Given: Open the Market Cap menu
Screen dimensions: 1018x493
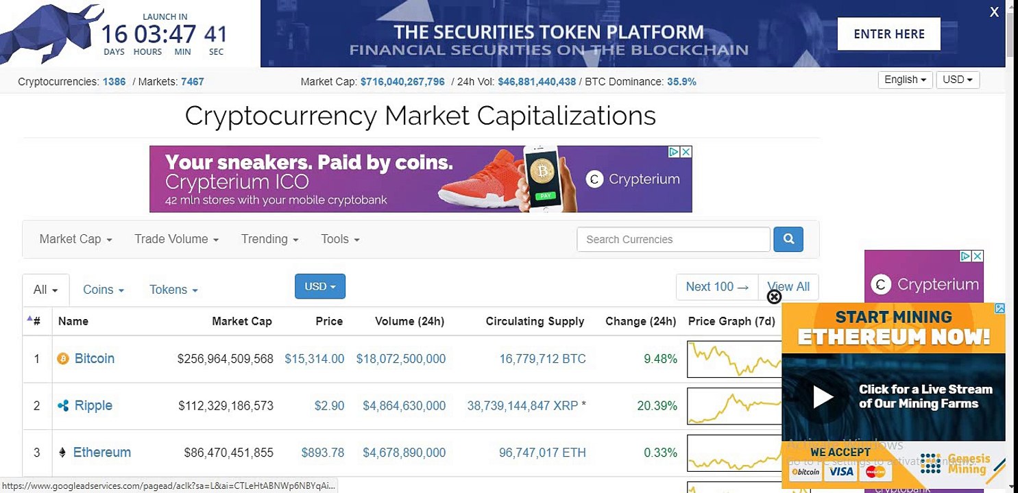Looking at the screenshot, I should point(75,239).
